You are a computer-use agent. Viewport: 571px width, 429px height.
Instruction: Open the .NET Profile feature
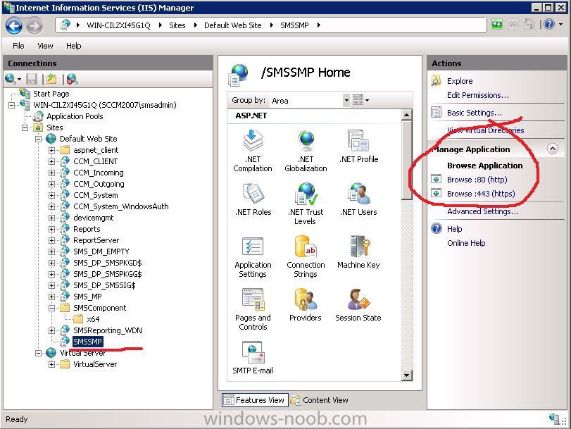coord(358,147)
